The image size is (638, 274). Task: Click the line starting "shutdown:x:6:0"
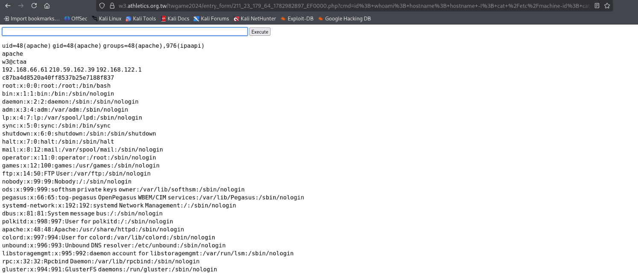tap(79, 133)
